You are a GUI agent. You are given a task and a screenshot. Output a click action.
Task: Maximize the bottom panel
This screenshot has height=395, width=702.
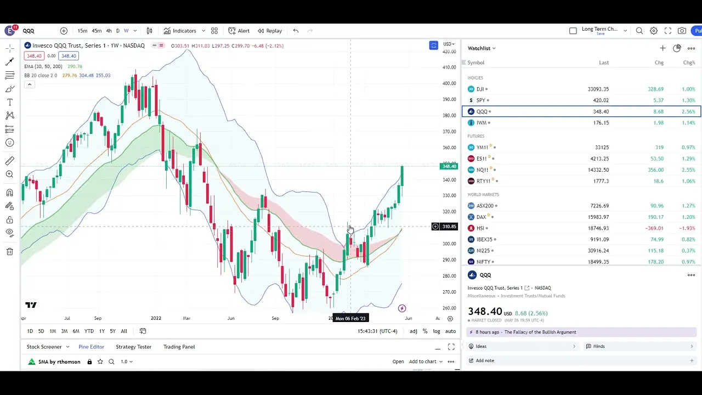[x=451, y=347]
